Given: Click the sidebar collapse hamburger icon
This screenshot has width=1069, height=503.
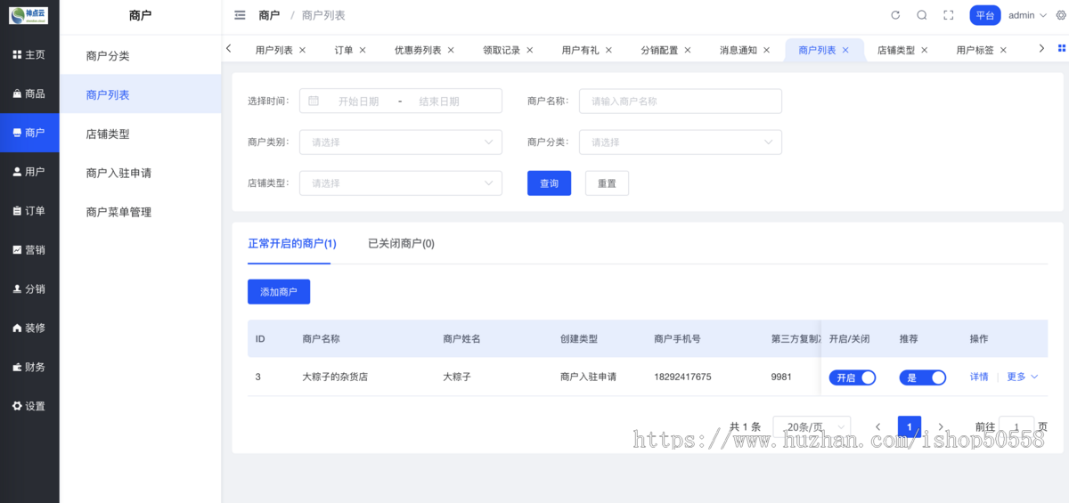Looking at the screenshot, I should pyautogui.click(x=240, y=15).
